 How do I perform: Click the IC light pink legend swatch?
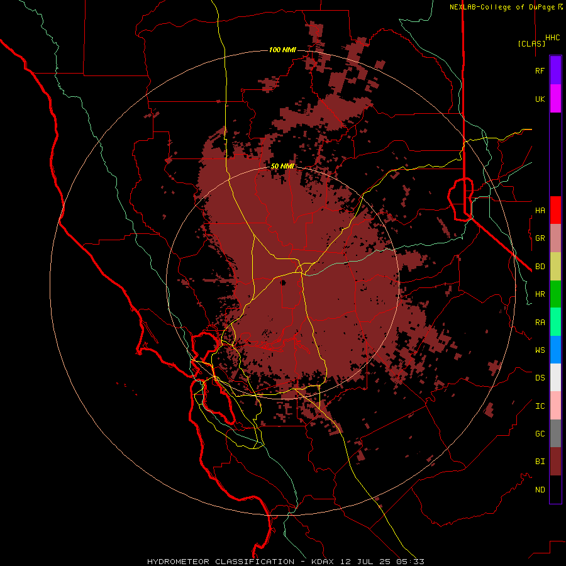point(555,406)
